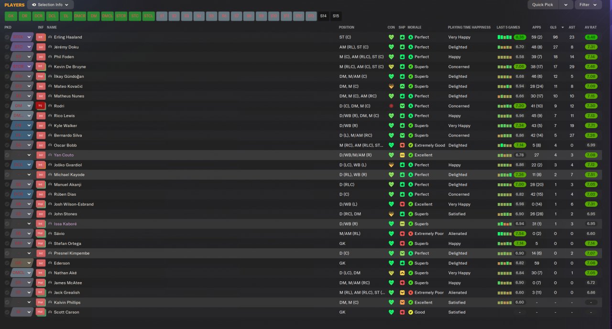612x329 pixels.
Task: Click the Inj info badge for Rodri
Action: click(41, 106)
